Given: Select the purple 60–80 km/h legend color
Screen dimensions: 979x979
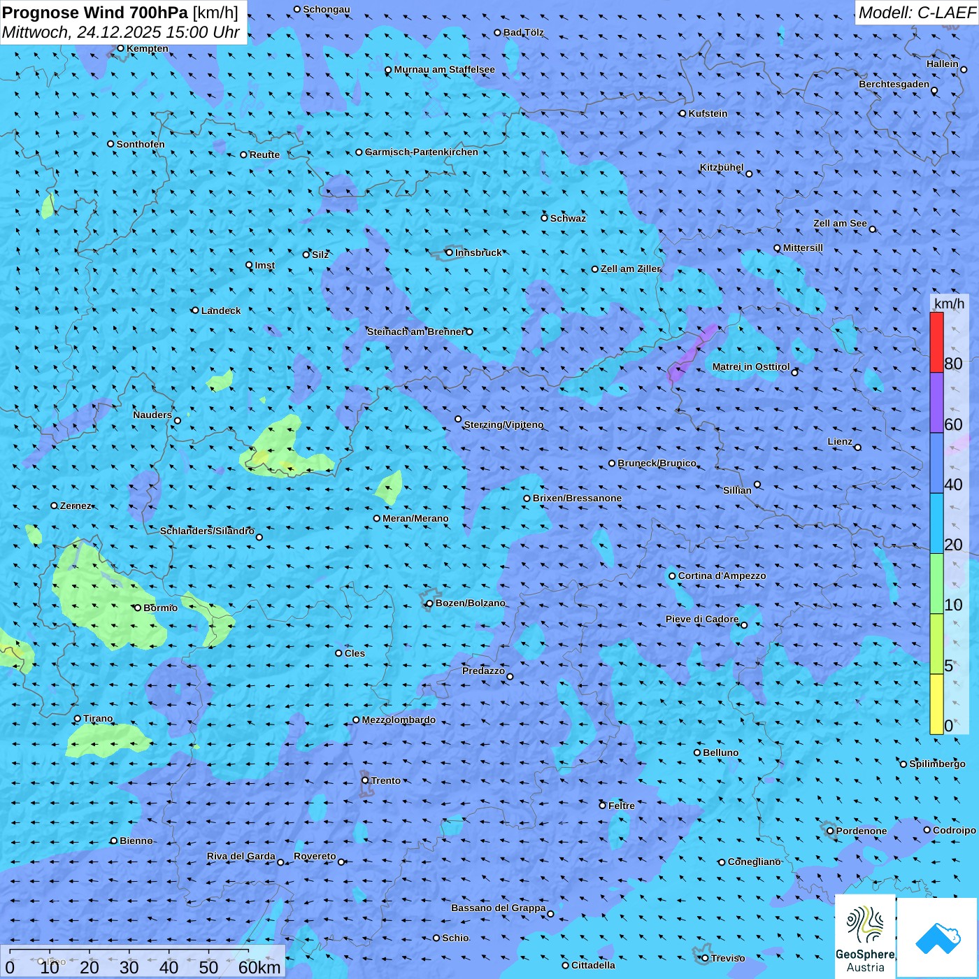Looking at the screenshot, I should point(936,403).
